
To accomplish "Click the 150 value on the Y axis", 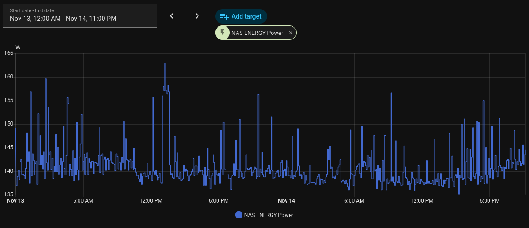I will coord(9,124).
